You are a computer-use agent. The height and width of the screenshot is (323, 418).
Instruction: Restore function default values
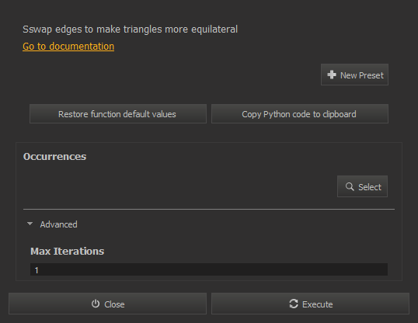pos(118,114)
